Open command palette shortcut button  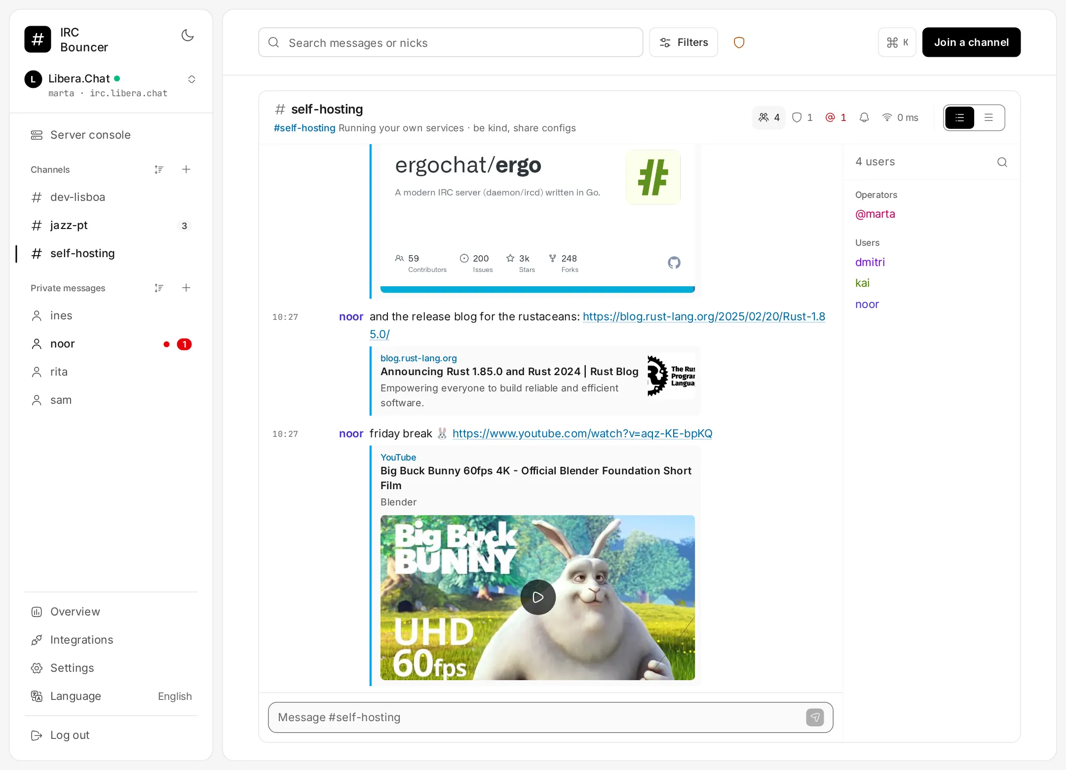click(x=897, y=42)
